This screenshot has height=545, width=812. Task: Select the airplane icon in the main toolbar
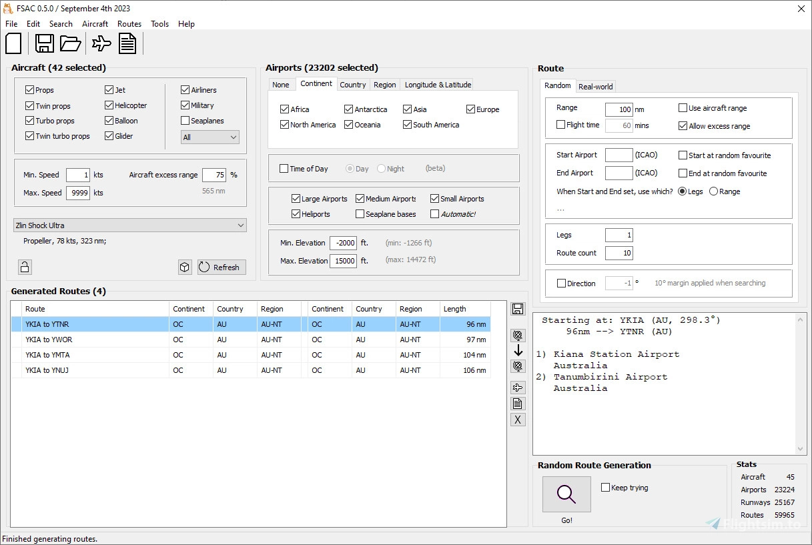pos(100,43)
